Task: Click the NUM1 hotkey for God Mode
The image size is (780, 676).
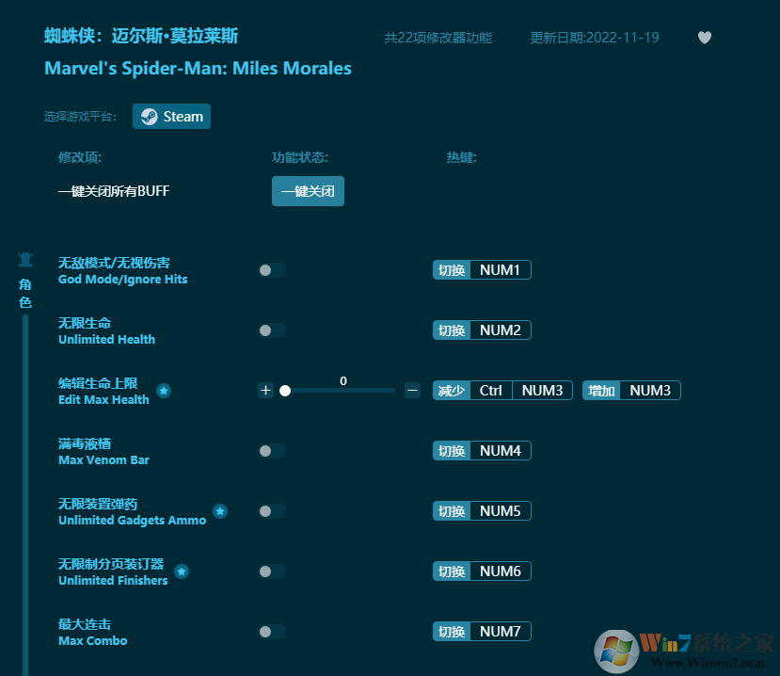Action: point(500,270)
